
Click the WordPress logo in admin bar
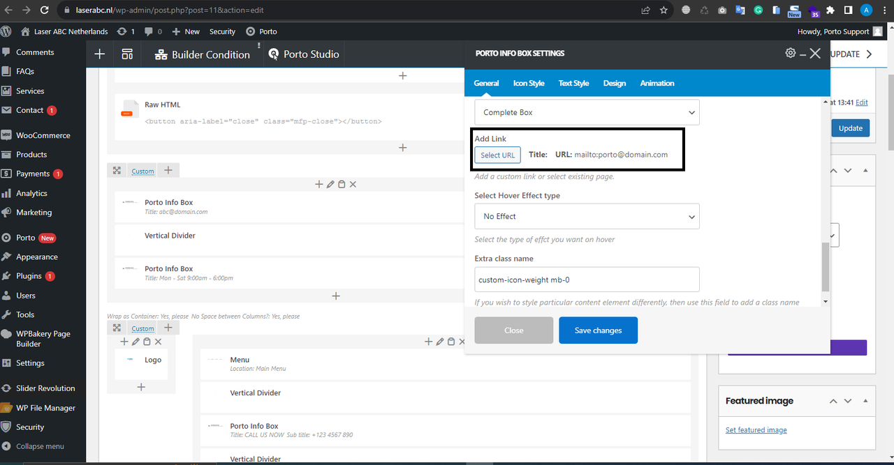pyautogui.click(x=6, y=31)
